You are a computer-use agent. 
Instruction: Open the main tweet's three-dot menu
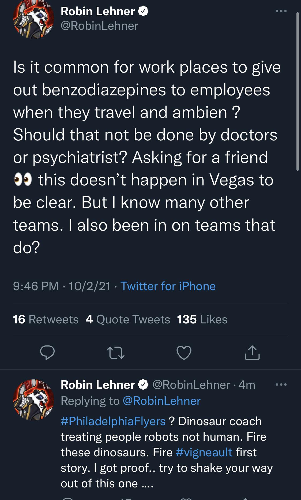[x=281, y=11]
